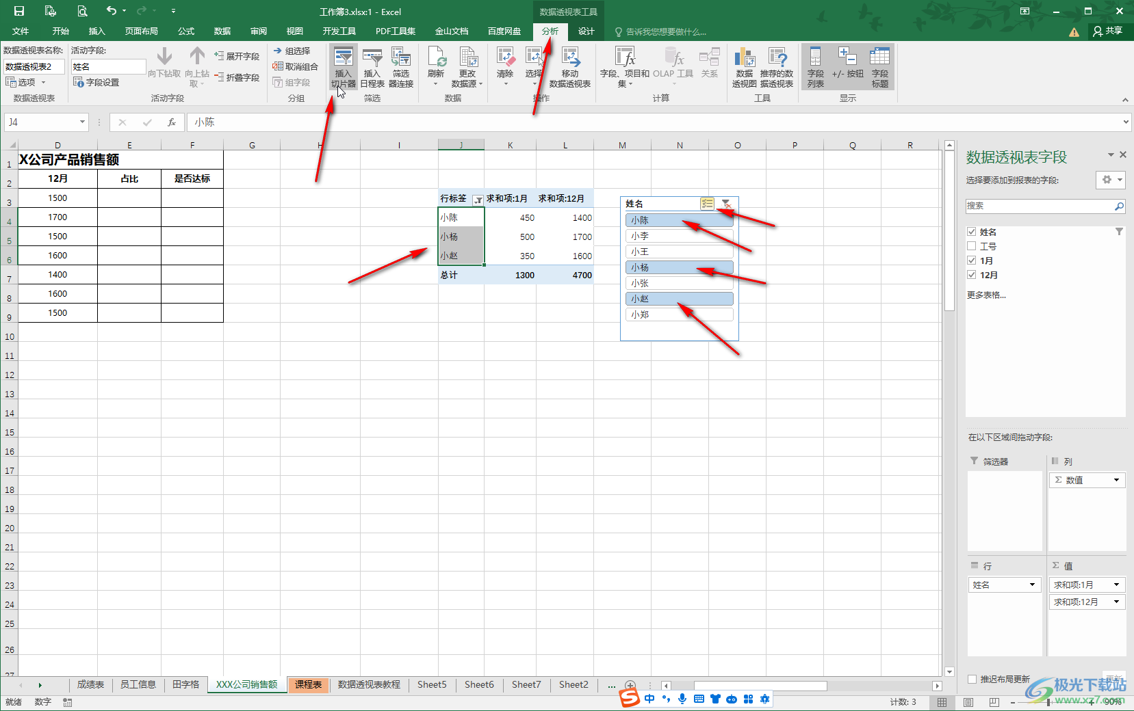Click the 取消组合 button
Image resolution: width=1134 pixels, height=711 pixels.
(x=296, y=66)
